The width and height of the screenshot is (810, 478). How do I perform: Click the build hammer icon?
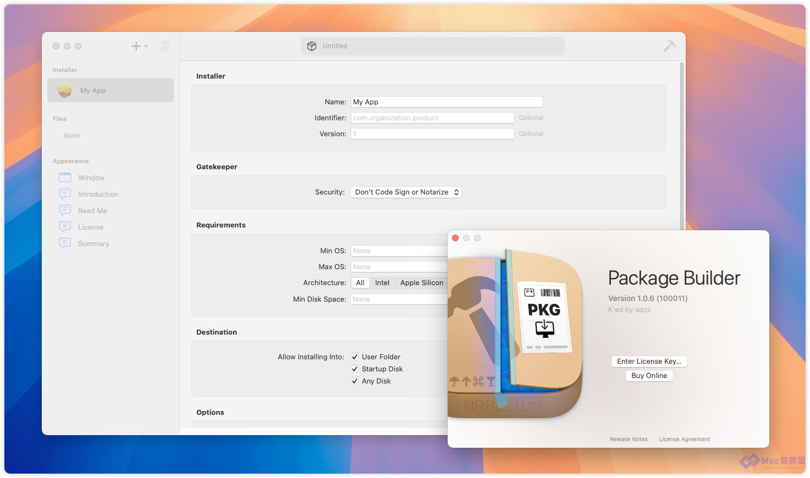(x=669, y=46)
